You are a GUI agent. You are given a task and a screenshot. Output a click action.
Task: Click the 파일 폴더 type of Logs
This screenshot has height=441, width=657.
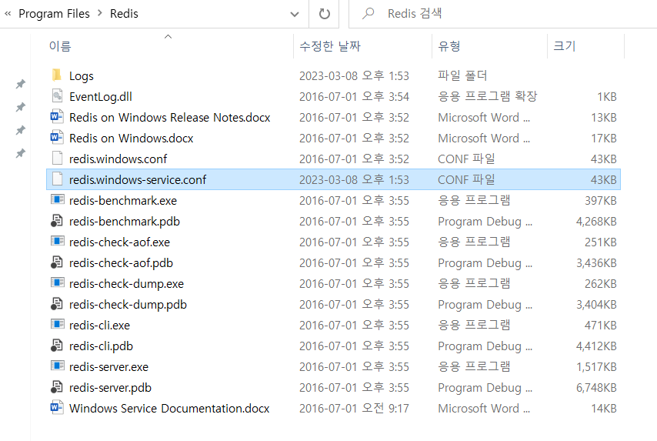click(x=462, y=75)
